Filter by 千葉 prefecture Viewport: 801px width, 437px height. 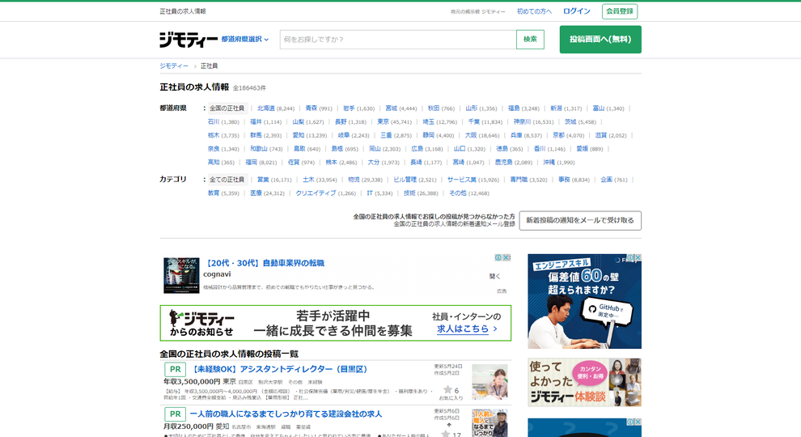pyautogui.click(x=474, y=121)
